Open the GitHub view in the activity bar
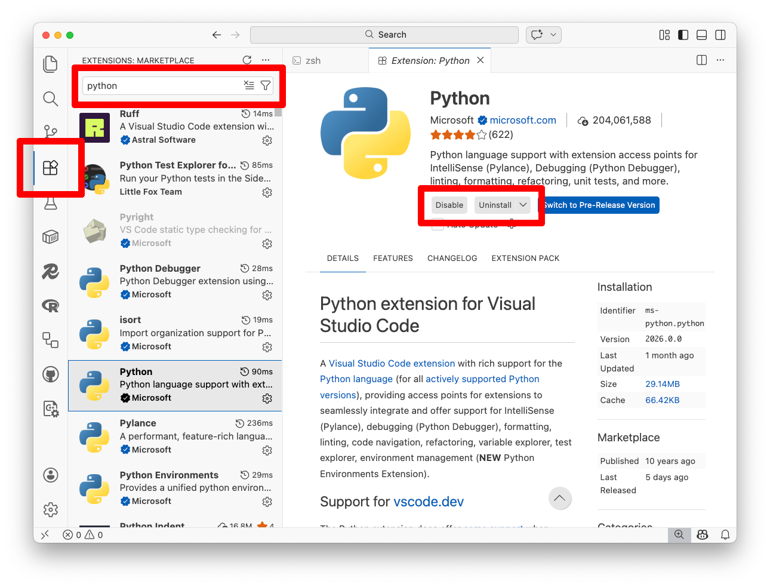The image size is (770, 587). [x=50, y=374]
